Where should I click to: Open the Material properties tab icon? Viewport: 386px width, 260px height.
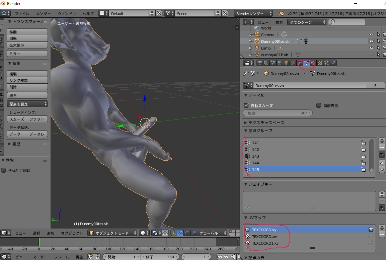pos(313,63)
